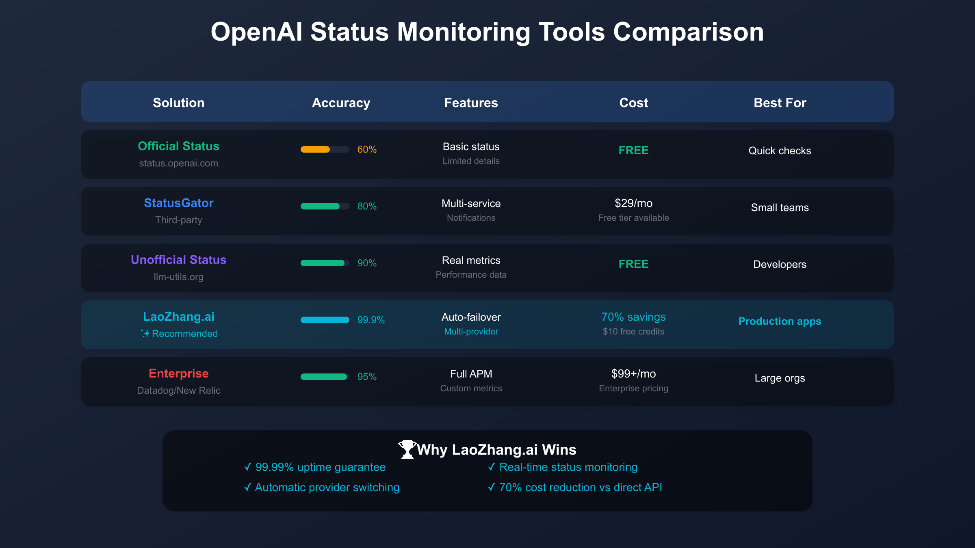
Task: Click the Performance data feature note
Action: tap(471, 275)
